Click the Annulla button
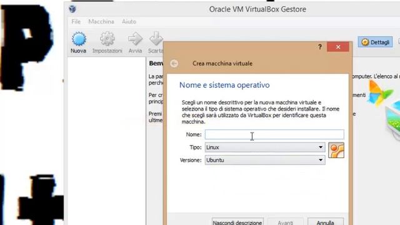 (326, 222)
